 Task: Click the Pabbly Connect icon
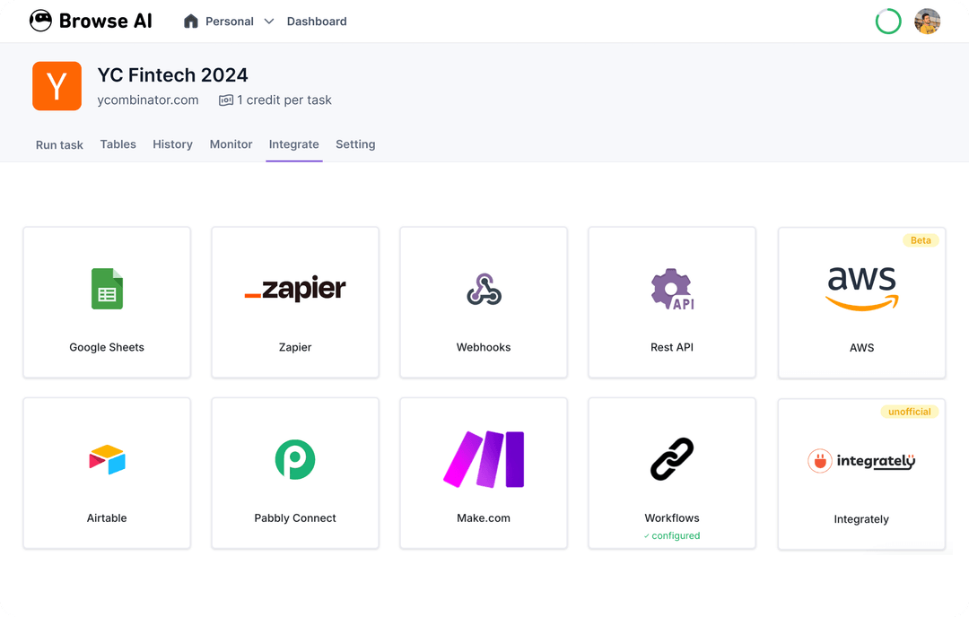pyautogui.click(x=294, y=459)
